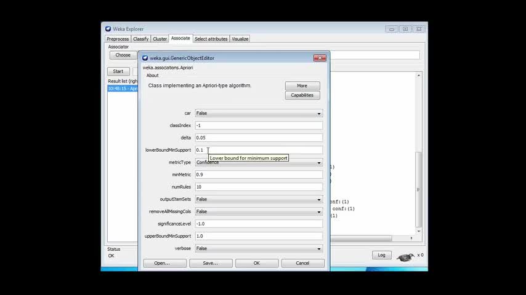Image resolution: width=526 pixels, height=295 pixels.
Task: Click the Weka Explorer title bar logo
Action: (x=108, y=29)
